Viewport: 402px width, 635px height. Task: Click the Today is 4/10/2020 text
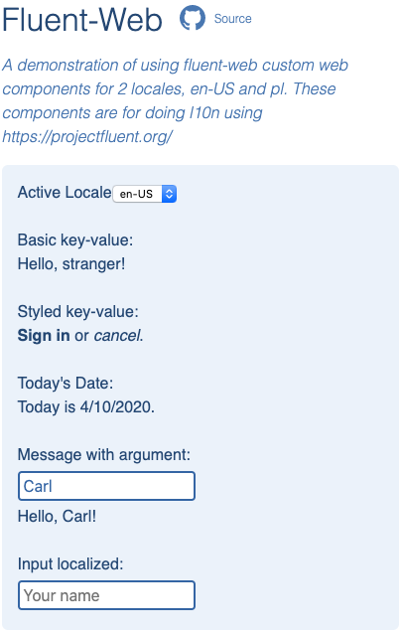coord(86,407)
